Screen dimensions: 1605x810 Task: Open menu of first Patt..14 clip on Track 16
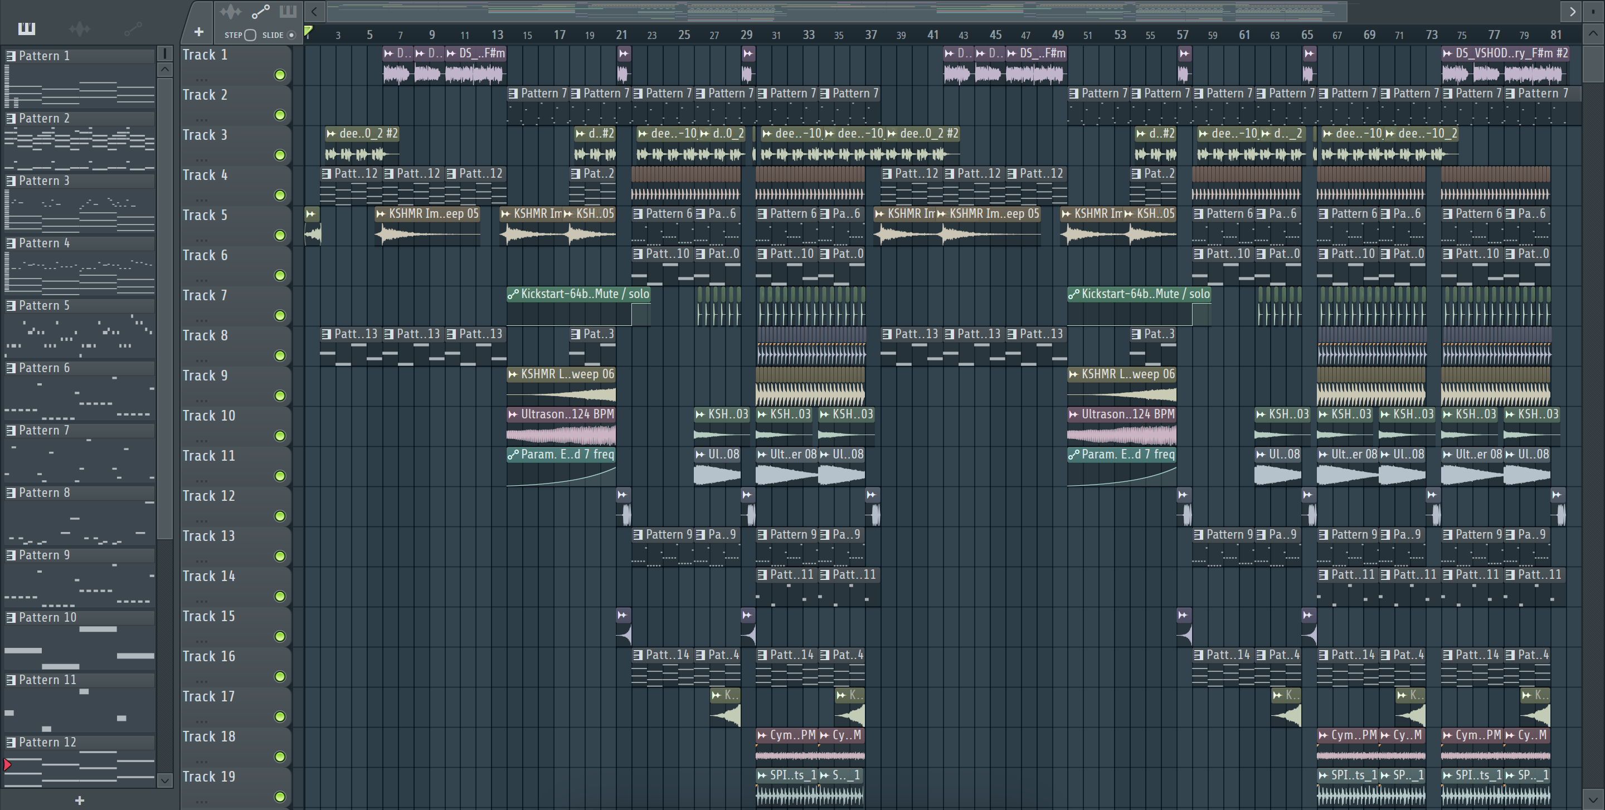pyautogui.click(x=638, y=655)
